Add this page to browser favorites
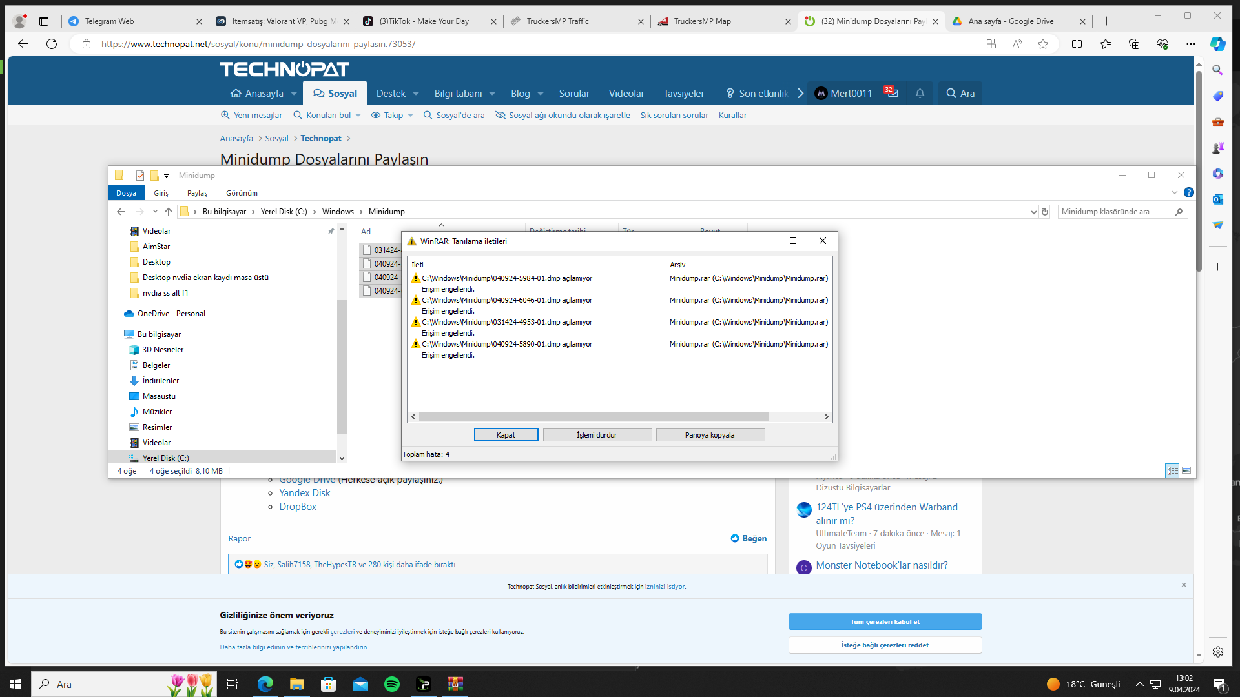The width and height of the screenshot is (1240, 697). pos(1042,44)
